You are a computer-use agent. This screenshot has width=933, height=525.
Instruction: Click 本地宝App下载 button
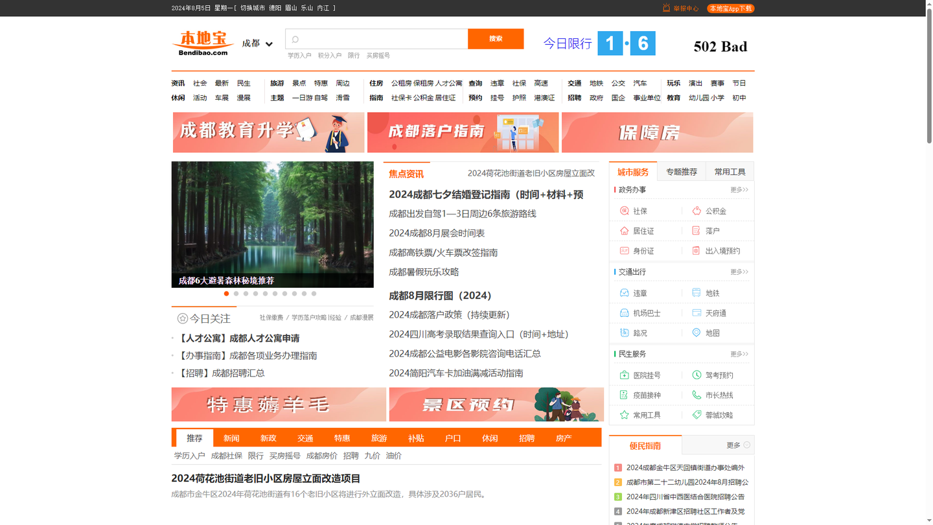coord(730,8)
